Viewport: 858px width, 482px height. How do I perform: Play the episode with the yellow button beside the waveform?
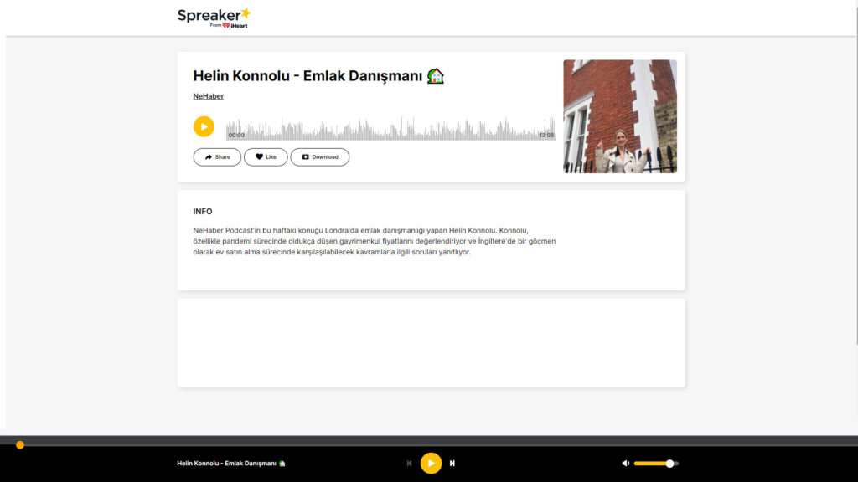[204, 127]
